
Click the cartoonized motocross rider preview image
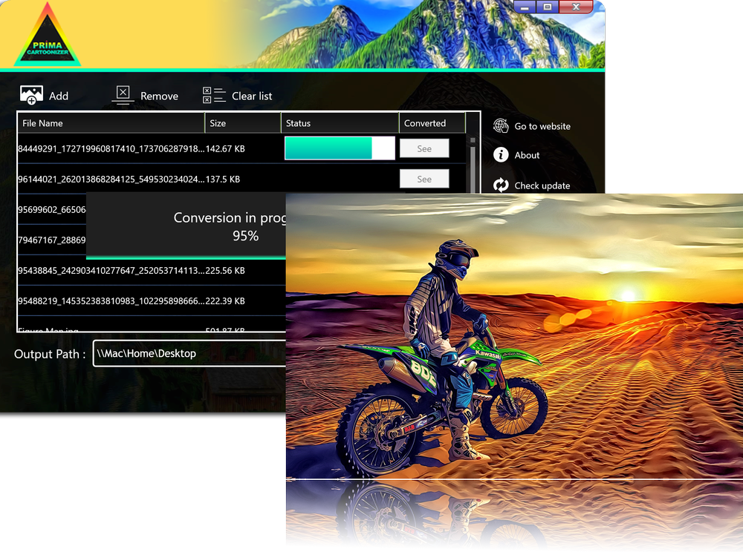[x=514, y=371]
